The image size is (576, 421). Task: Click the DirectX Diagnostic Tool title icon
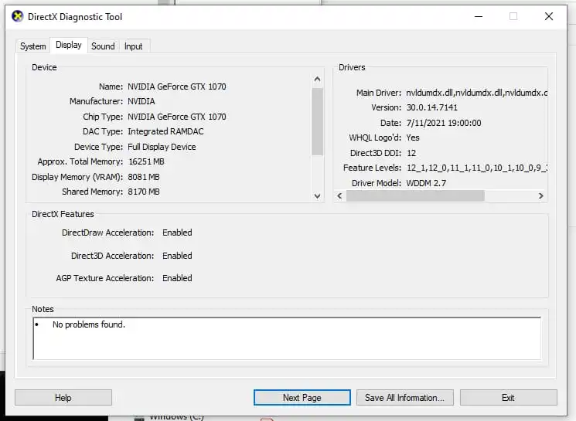[17, 16]
